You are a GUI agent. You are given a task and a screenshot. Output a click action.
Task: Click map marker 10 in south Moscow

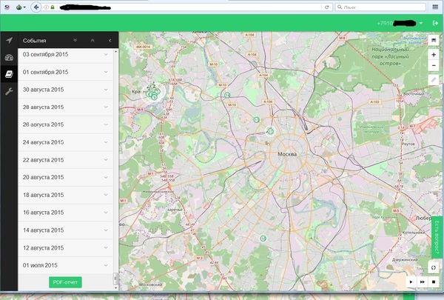point(263,239)
